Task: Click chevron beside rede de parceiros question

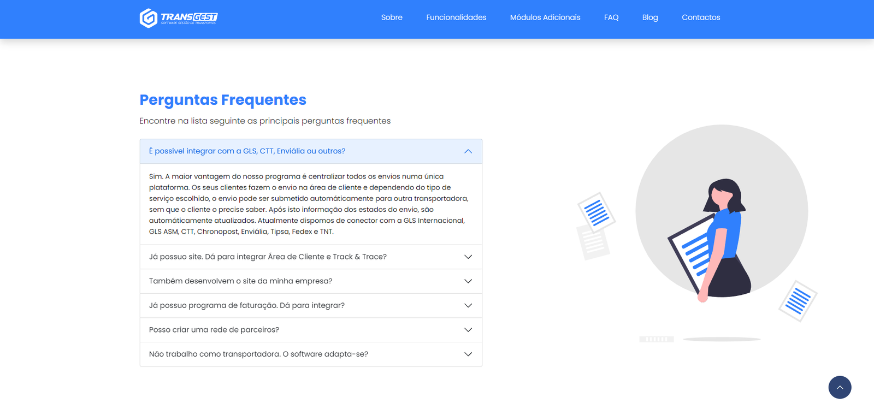Action: [468, 330]
